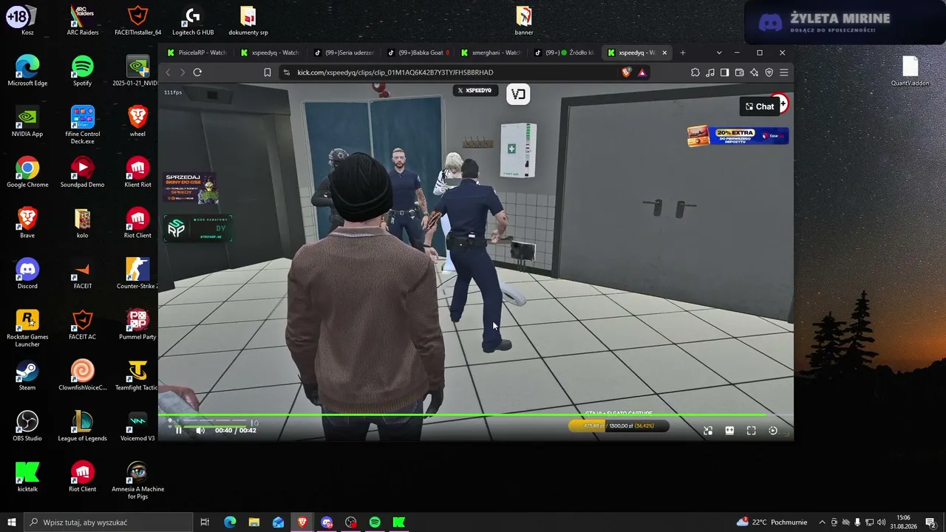
Task: Open Discord from the taskbar
Action: pos(327,522)
